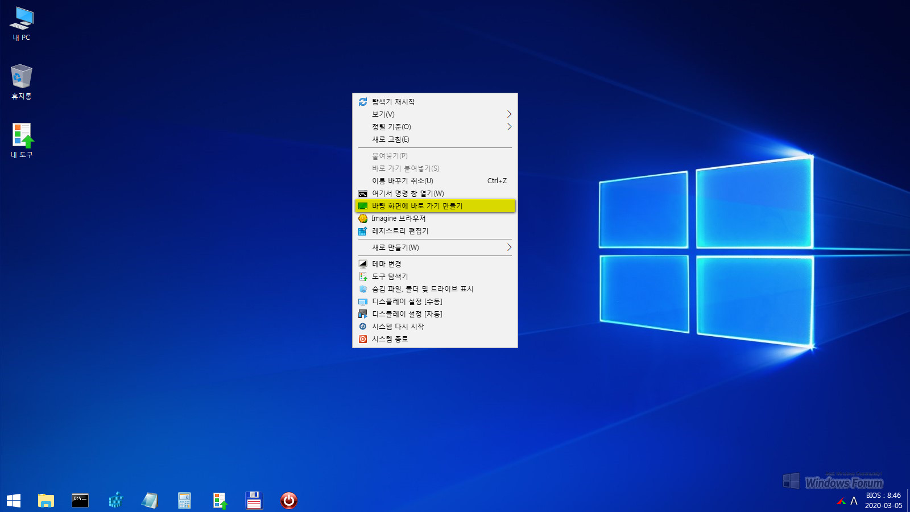Open the 정렬 기준(O) submenu
This screenshot has width=910, height=512.
(x=435, y=127)
